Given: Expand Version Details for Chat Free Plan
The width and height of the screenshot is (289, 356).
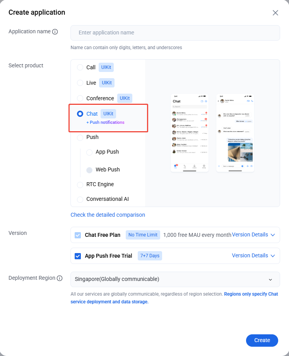Looking at the screenshot, I should click(253, 235).
